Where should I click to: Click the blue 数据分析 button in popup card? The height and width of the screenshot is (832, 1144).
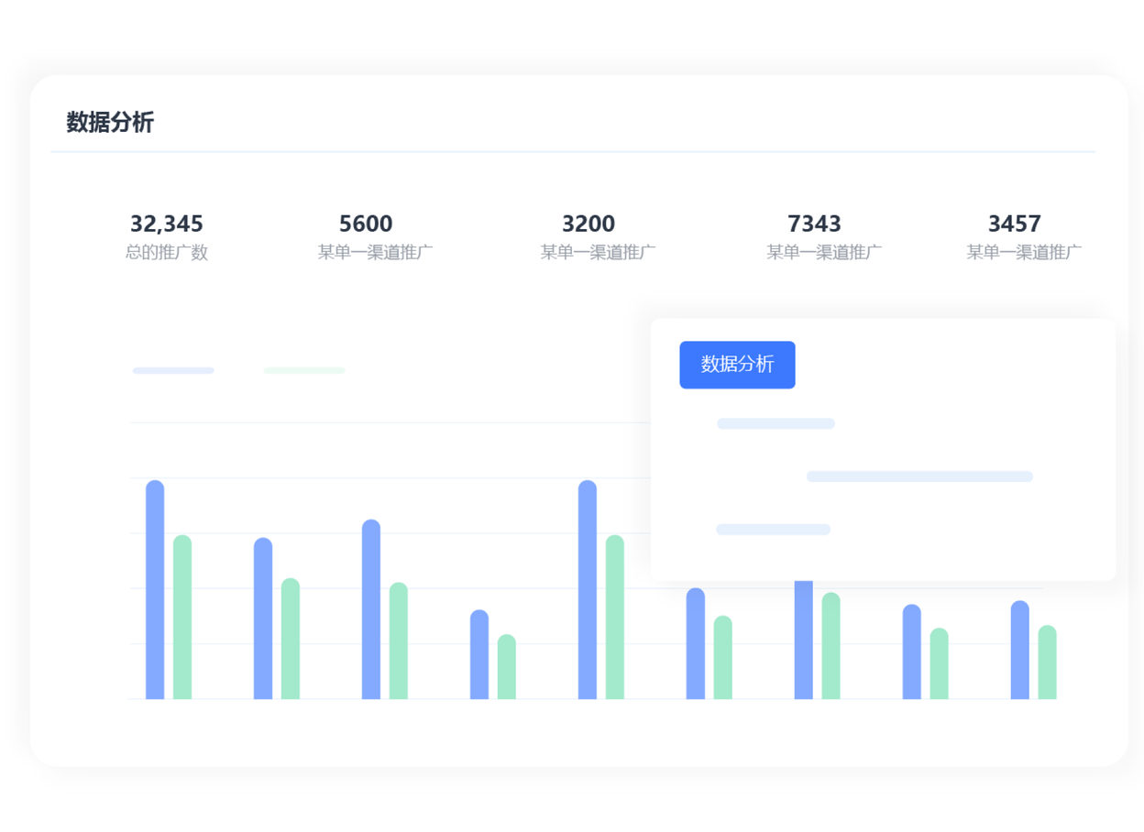737,365
